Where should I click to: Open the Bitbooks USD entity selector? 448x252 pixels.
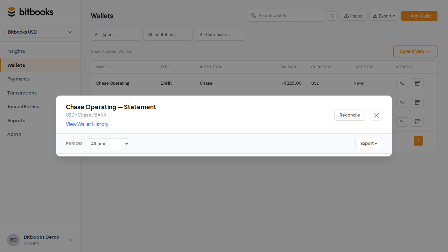pos(40,32)
